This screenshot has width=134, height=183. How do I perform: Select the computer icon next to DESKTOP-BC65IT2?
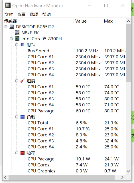pos(11,27)
